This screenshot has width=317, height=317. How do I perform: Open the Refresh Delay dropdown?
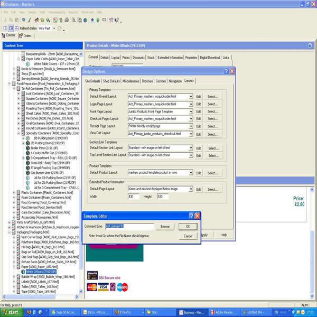54,29
